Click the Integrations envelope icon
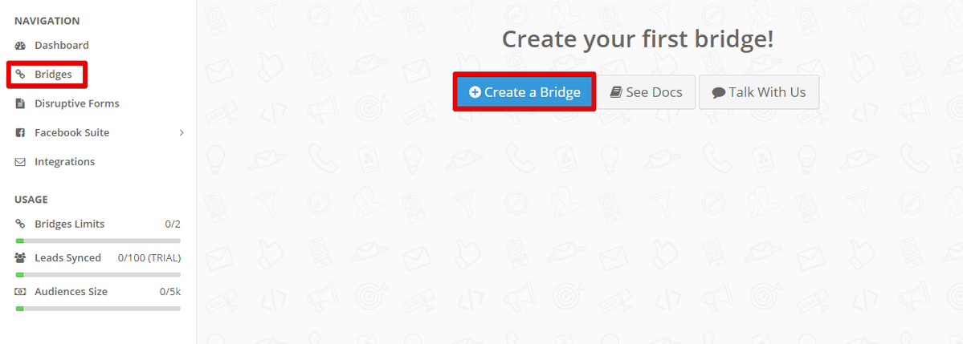Image resolution: width=963 pixels, height=344 pixels. (20, 162)
